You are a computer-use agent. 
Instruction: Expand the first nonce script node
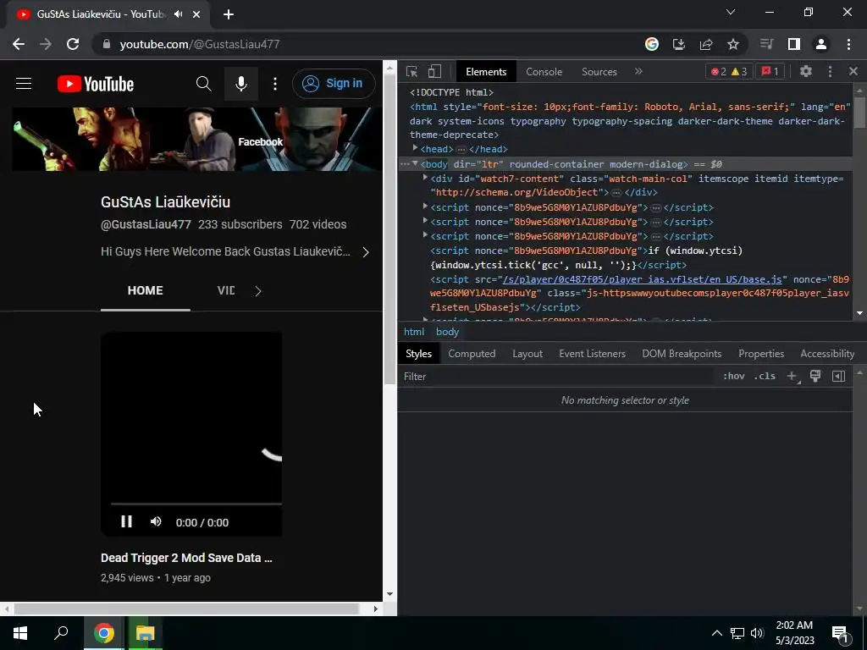click(425, 207)
